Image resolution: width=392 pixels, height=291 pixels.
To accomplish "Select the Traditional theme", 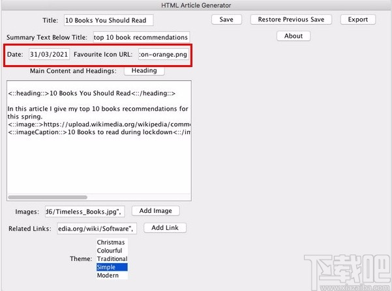I will point(112,259).
